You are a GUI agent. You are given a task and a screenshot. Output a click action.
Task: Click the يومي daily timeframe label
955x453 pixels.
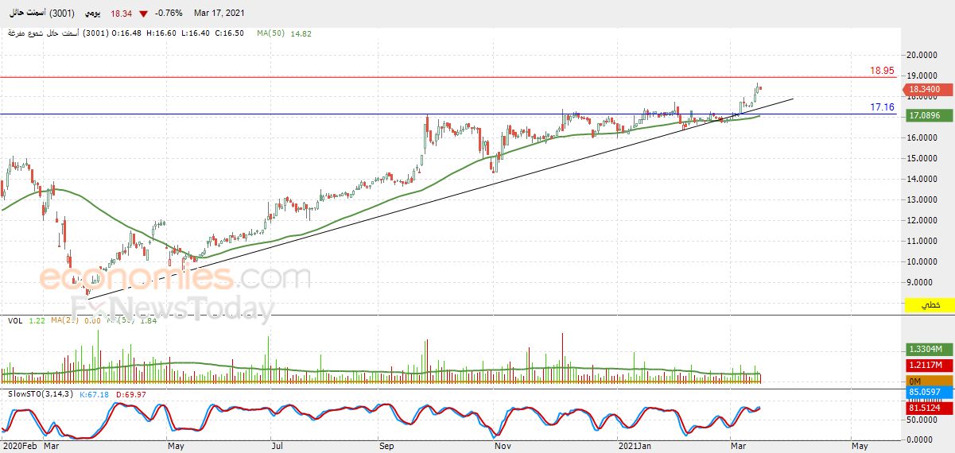click(x=95, y=14)
